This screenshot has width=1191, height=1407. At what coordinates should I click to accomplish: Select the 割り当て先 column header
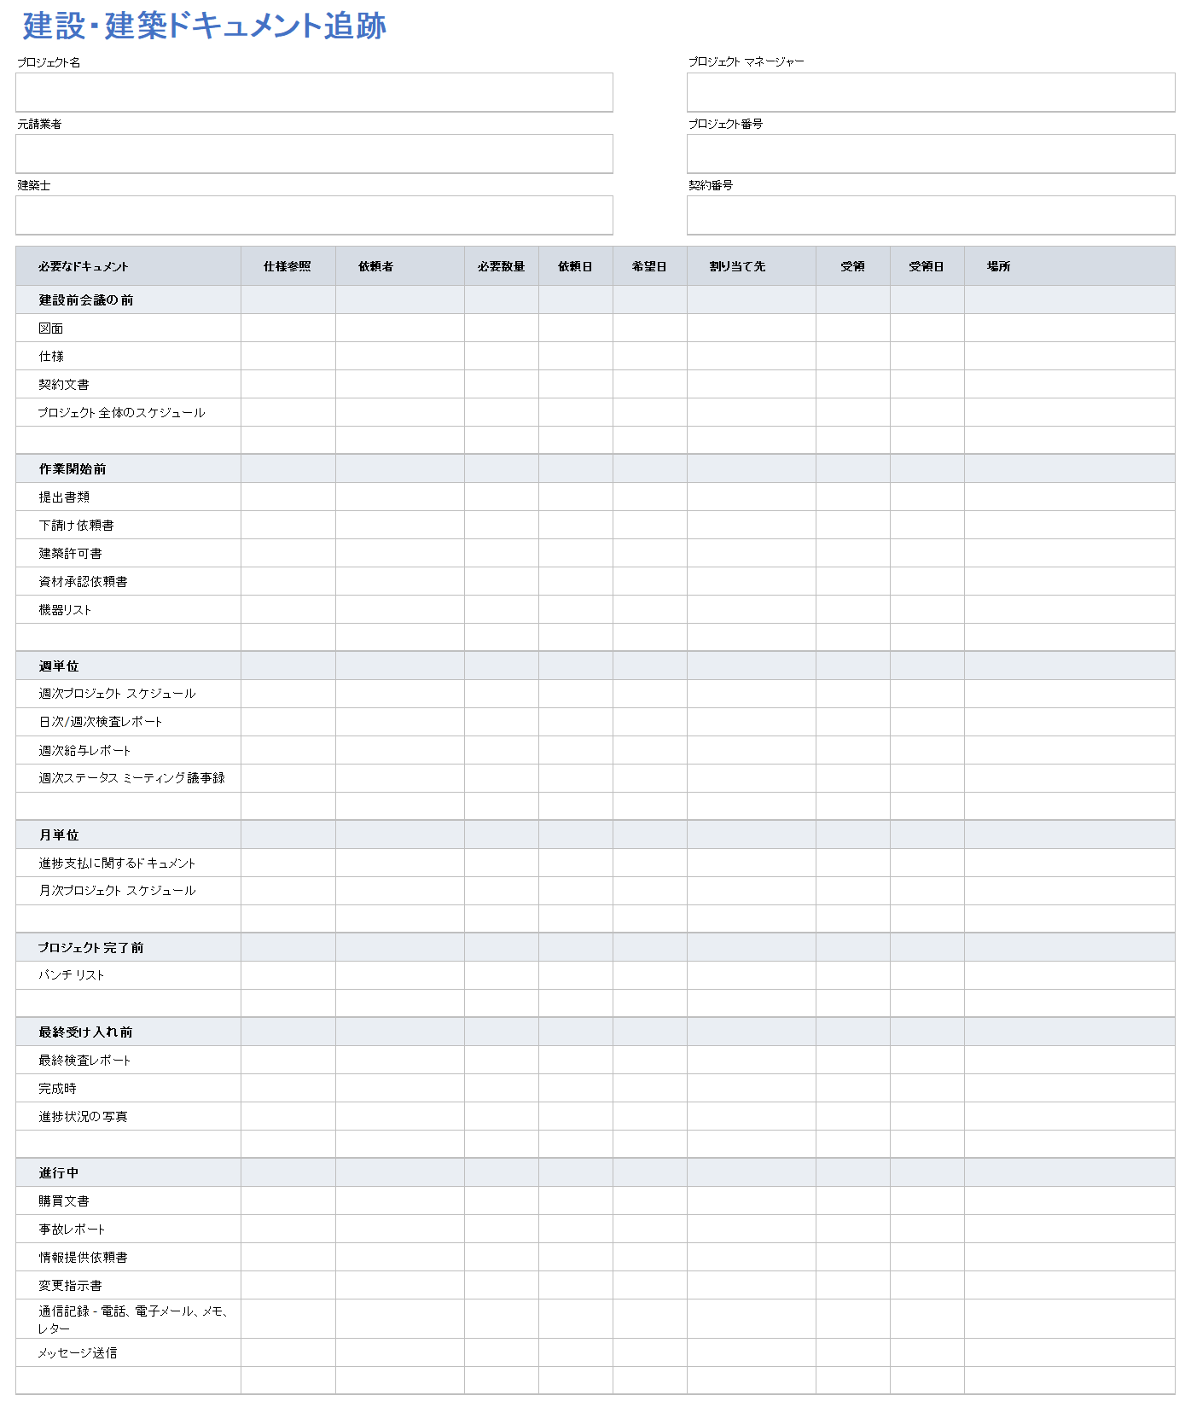[x=752, y=266]
